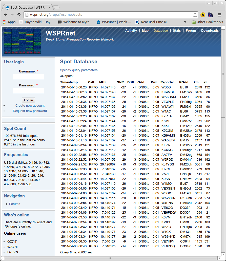226x261 pixels.
Task: Click the vertical scrollbar thumb
Action: point(223,73)
